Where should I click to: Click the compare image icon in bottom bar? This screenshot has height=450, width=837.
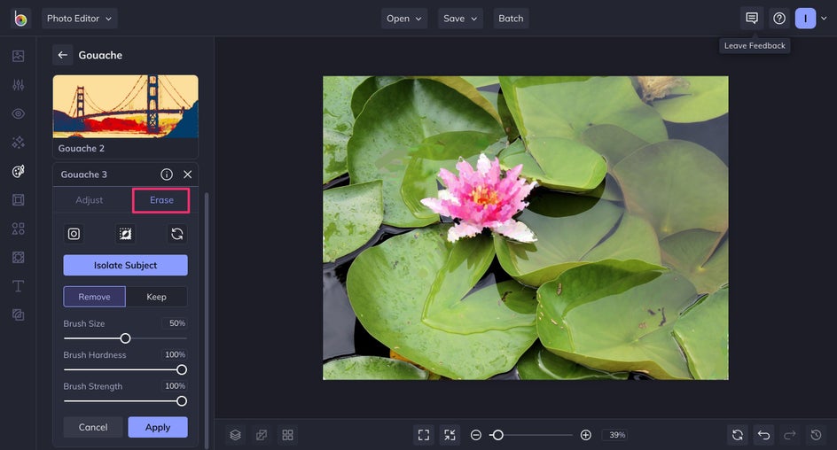click(x=262, y=435)
